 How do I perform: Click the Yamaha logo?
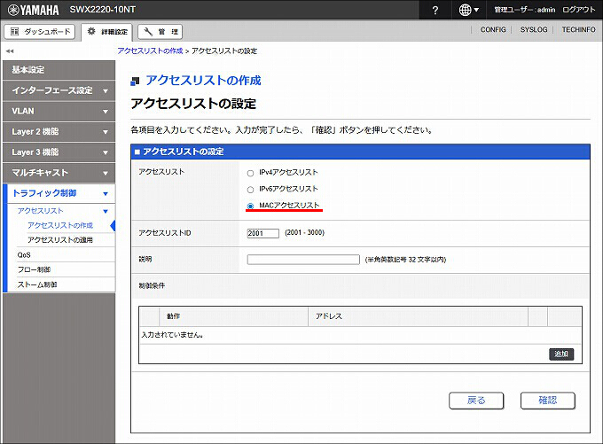pyautogui.click(x=34, y=10)
